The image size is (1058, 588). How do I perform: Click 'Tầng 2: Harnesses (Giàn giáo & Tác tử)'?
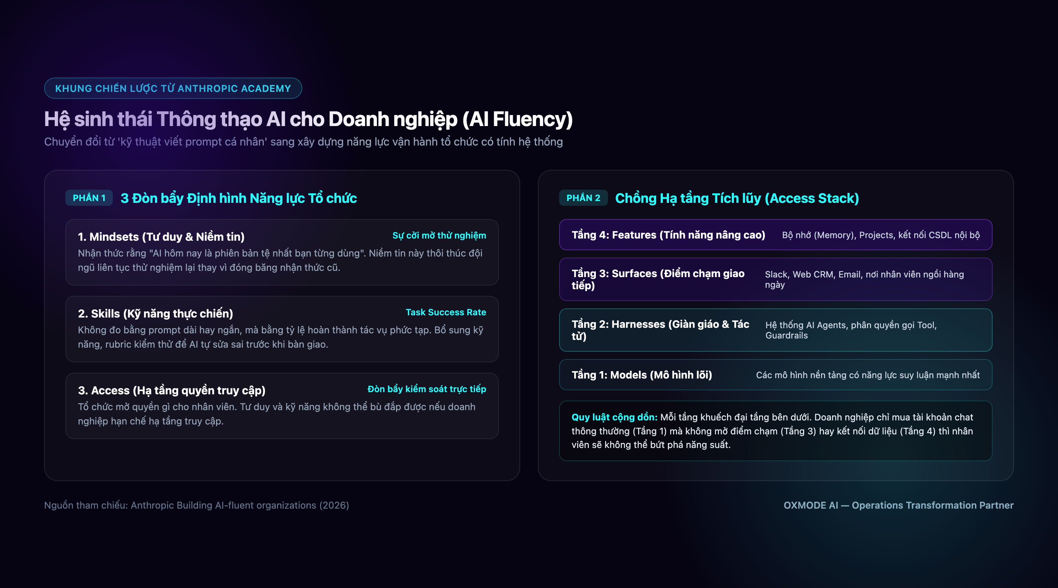pyautogui.click(x=661, y=330)
